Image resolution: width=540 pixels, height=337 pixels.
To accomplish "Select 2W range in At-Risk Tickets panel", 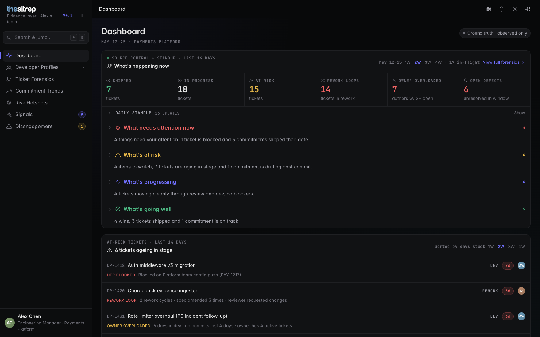I will tap(501, 247).
